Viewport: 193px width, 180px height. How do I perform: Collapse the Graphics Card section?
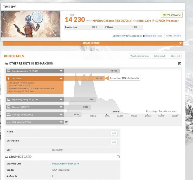point(118,157)
